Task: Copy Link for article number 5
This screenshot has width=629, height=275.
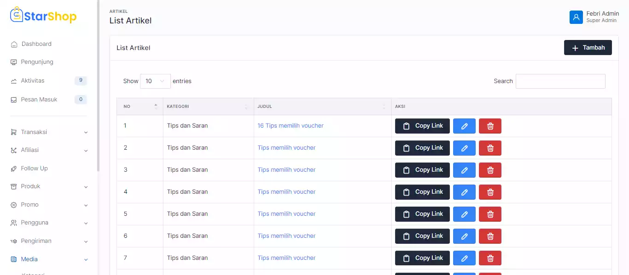Action: pos(422,214)
